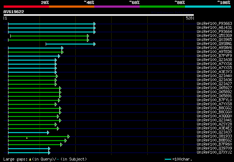Click the UniRef100_Q2IA40 label
This screenshot has width=234, height=162.
tap(214, 76)
